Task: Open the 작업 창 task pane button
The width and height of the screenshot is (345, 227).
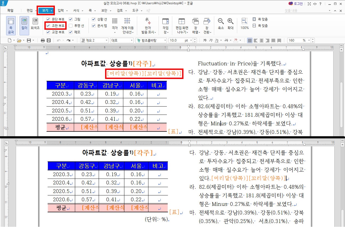Action: pyautogui.click(x=166, y=25)
